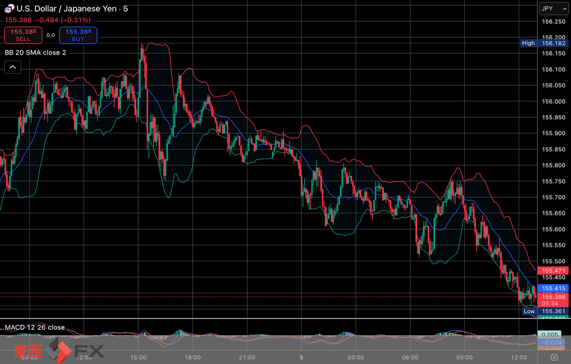Select the MACD 12 26 close indicator
Viewport: 571px width, 364px height.
[x=35, y=327]
